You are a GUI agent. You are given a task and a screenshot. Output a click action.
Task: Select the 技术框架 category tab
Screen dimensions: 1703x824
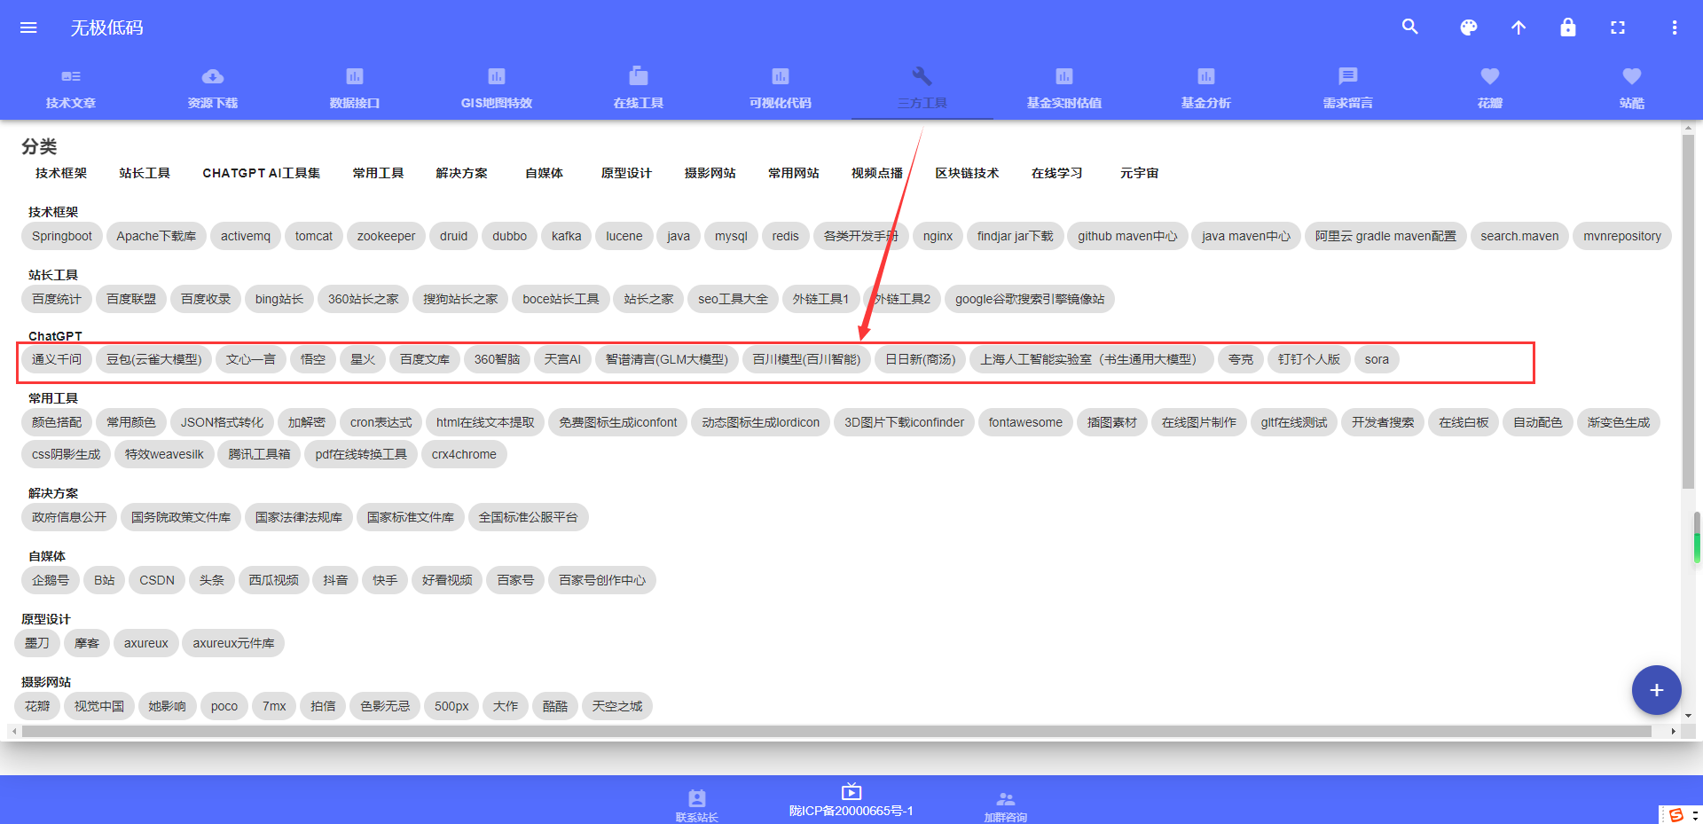coord(61,173)
